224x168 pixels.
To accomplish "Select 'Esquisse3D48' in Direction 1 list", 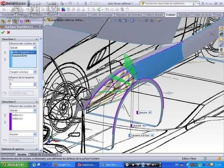I will click(x=19, y=56).
